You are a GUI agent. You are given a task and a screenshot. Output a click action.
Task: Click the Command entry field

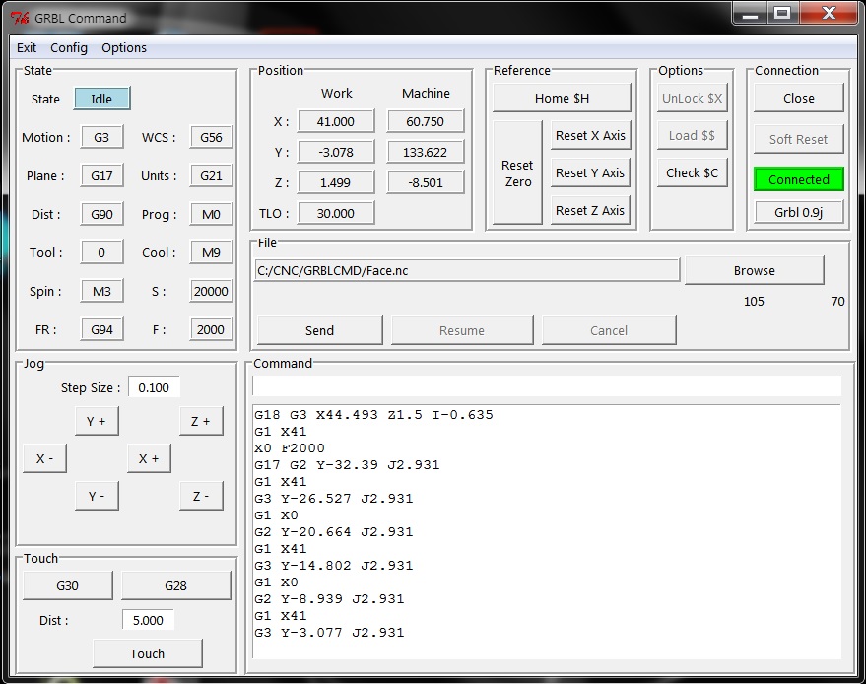coord(547,385)
